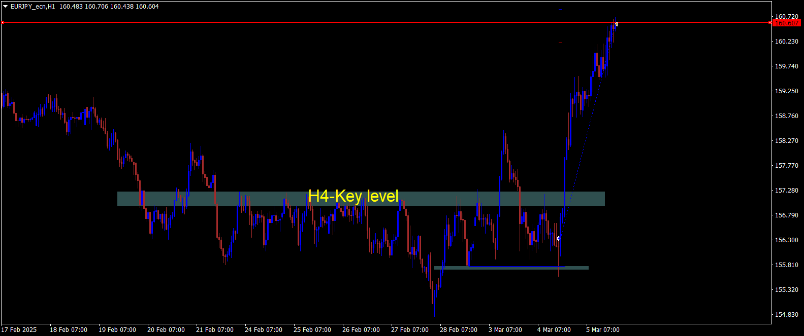The image size is (804, 336).
Task: Click the red 160.607 price tag
Action: point(787,23)
